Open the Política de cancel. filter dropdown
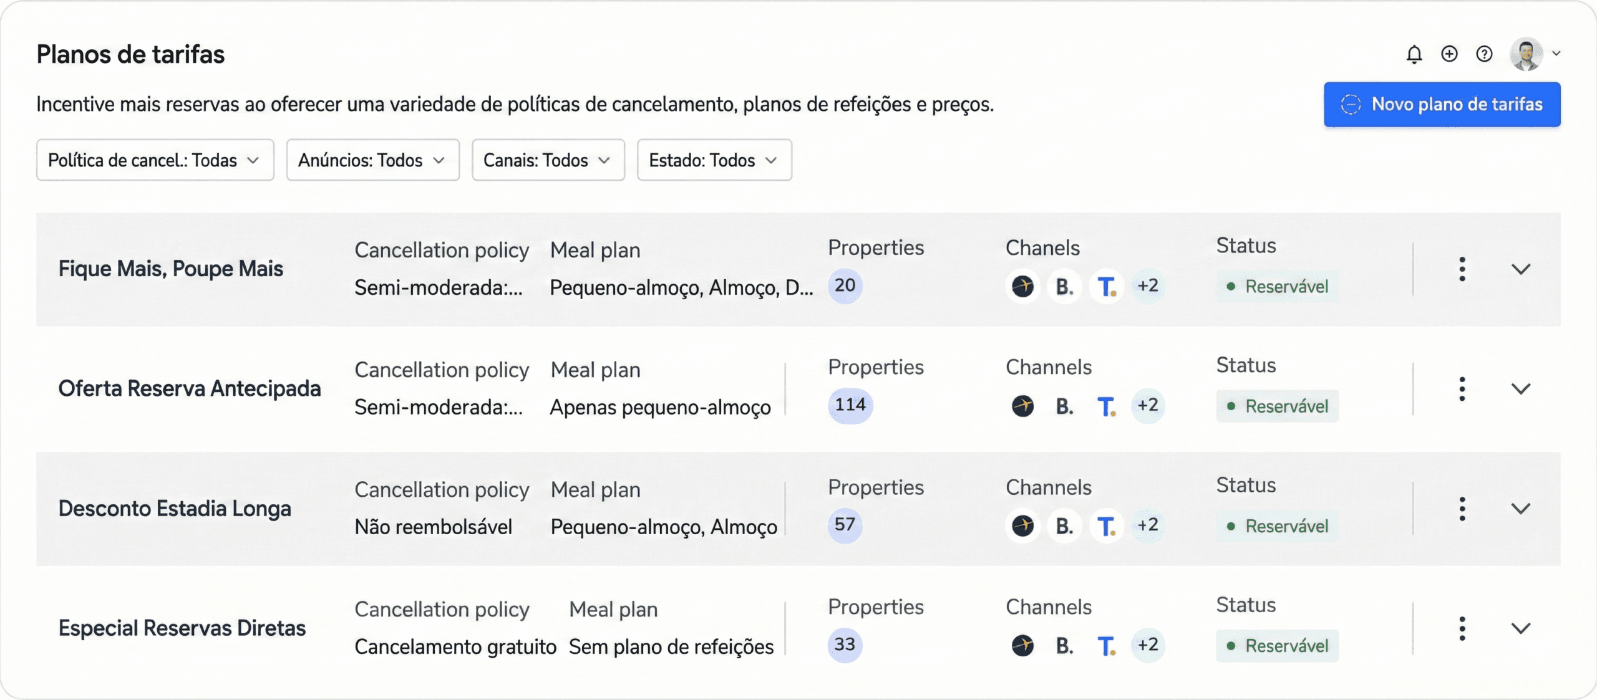This screenshot has width=1597, height=700. coord(155,160)
